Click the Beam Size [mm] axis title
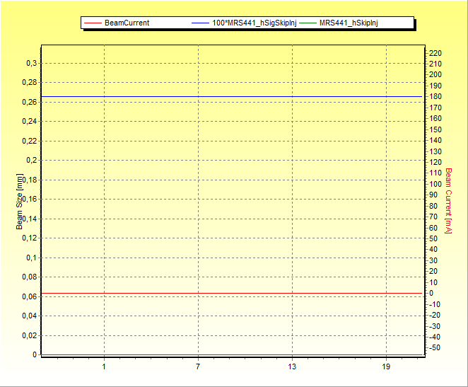Image resolution: width=468 pixels, height=387 pixels. pyautogui.click(x=20, y=202)
